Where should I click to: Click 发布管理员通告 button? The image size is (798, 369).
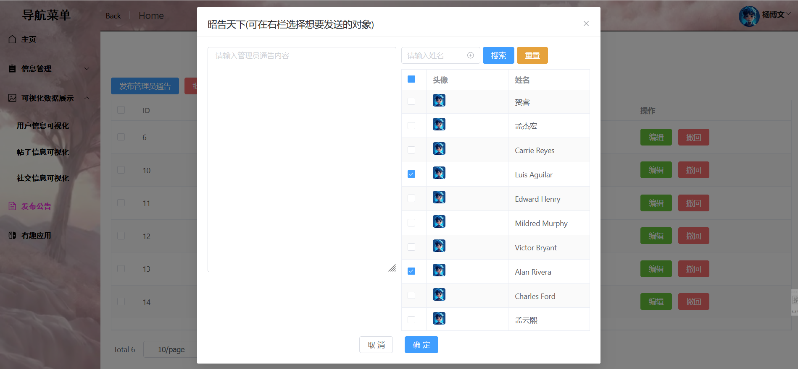[145, 86]
